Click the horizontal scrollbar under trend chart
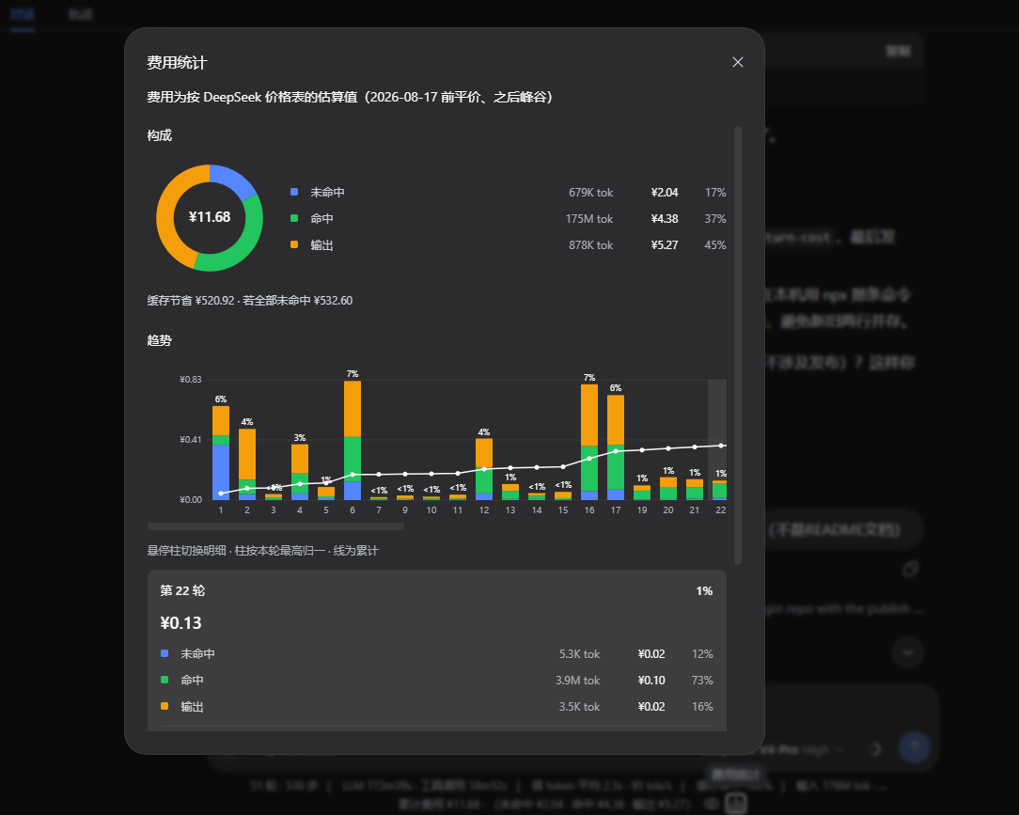 tap(275, 526)
